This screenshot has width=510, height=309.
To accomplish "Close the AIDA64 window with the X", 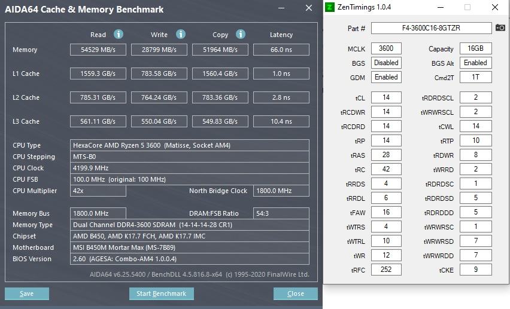I will [x=309, y=8].
